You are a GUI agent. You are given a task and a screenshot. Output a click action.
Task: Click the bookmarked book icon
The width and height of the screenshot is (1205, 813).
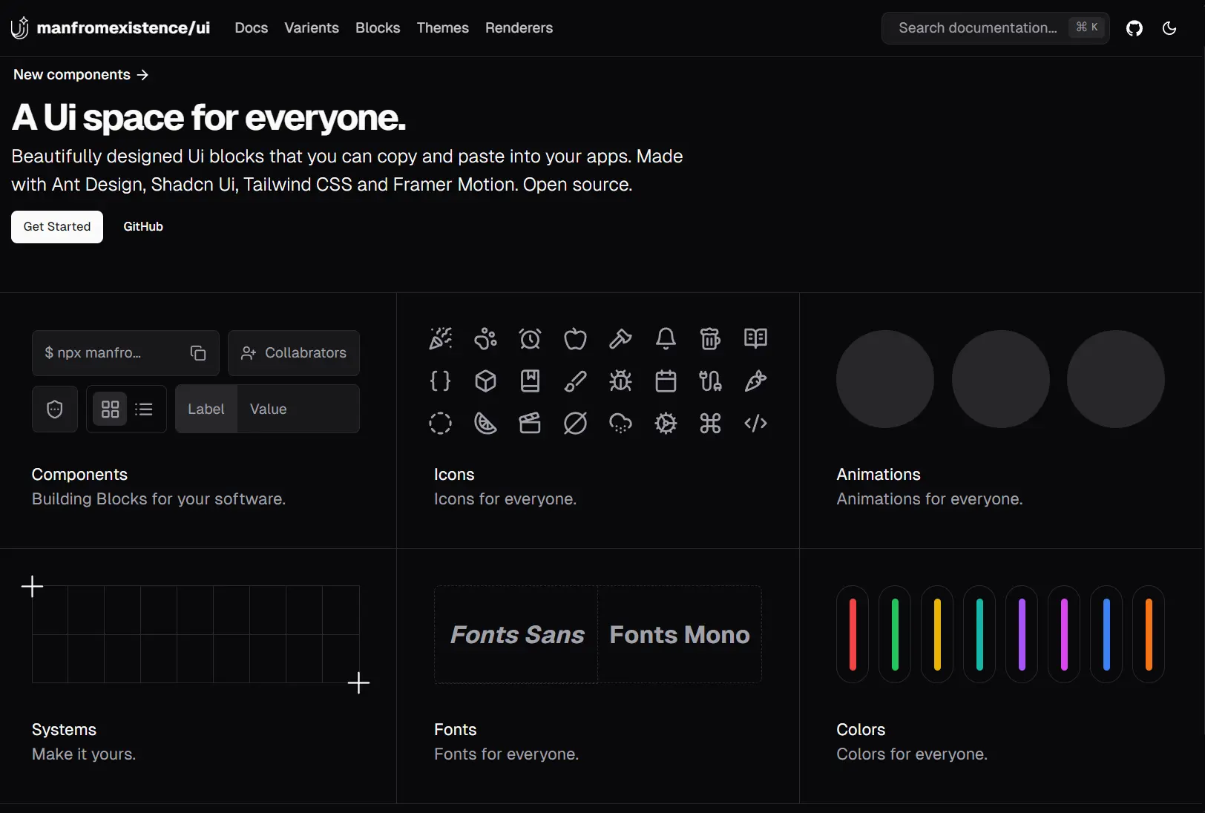pyautogui.click(x=530, y=381)
